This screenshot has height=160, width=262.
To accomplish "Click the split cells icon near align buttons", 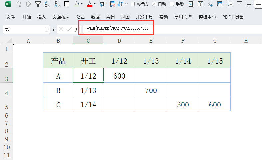I will [x=230, y=4].
